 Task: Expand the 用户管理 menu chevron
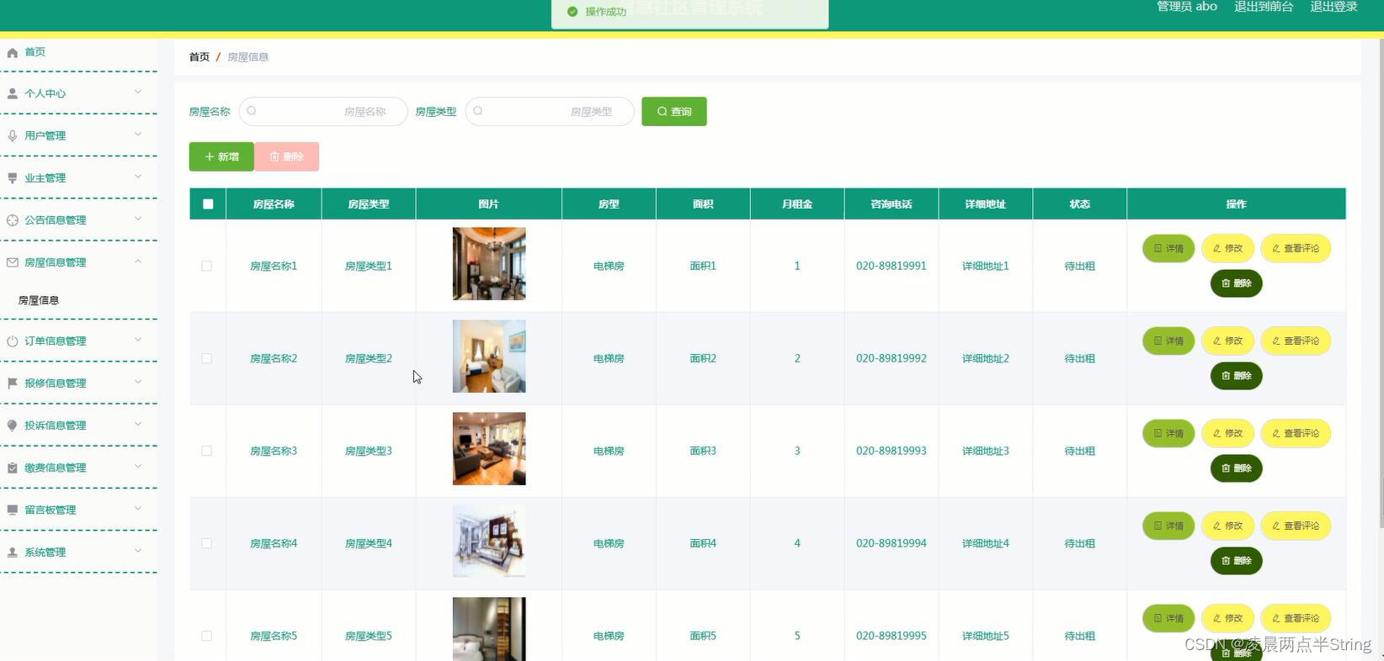tap(138, 134)
